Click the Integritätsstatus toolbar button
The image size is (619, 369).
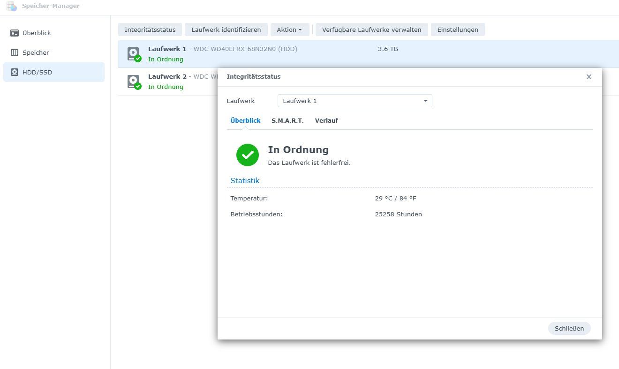pos(150,30)
